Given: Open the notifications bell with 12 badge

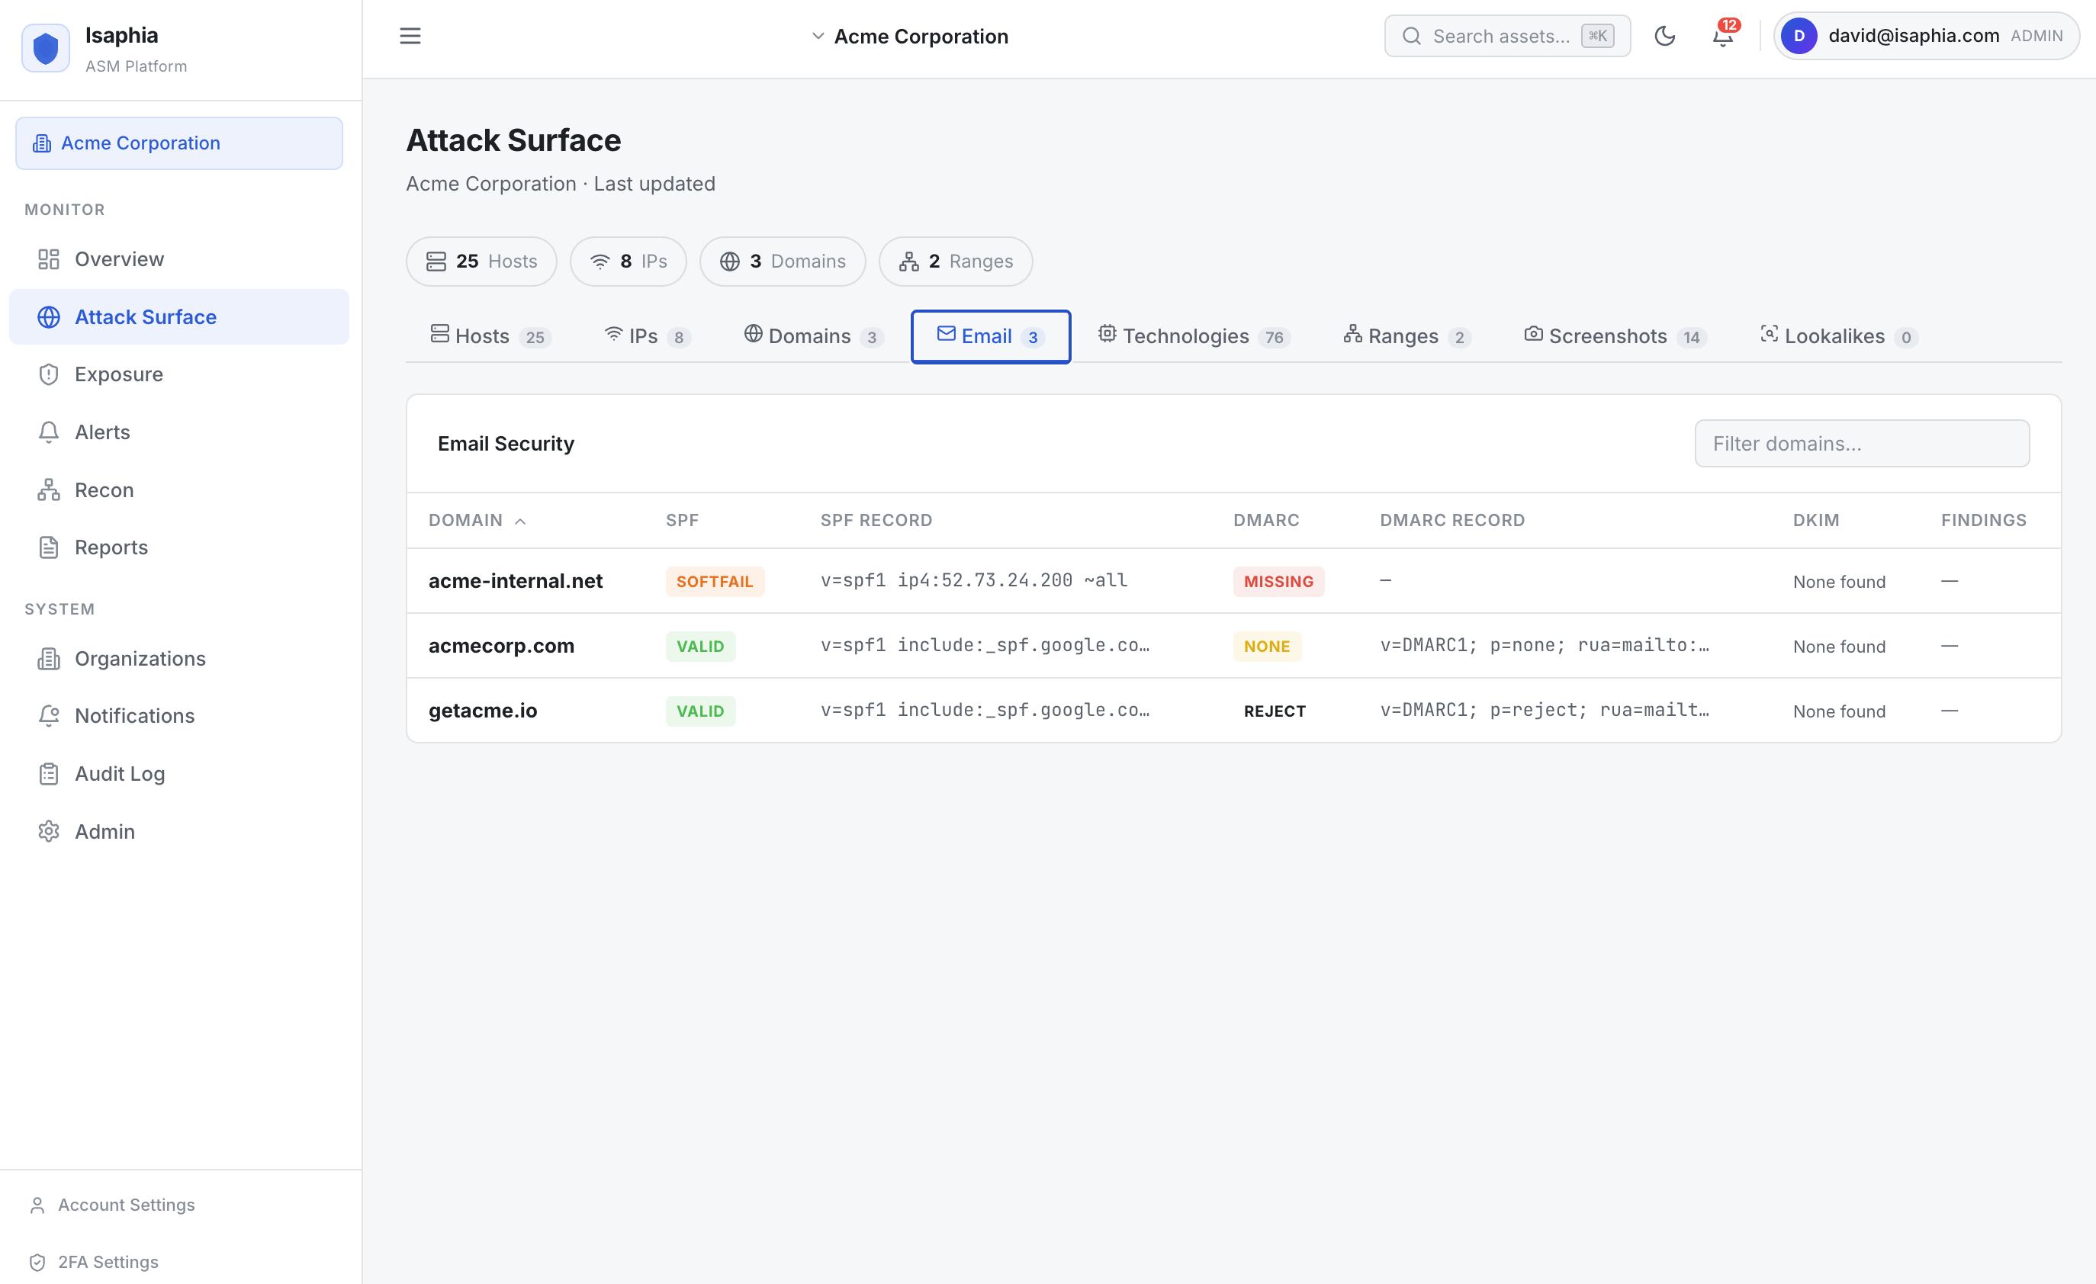Looking at the screenshot, I should pos(1722,36).
